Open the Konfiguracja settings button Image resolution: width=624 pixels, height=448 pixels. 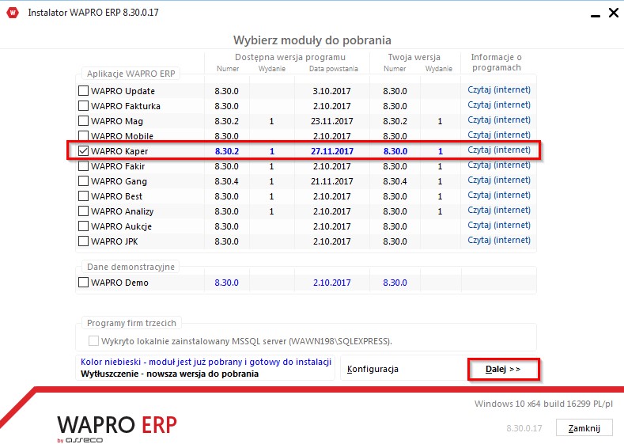(x=373, y=369)
